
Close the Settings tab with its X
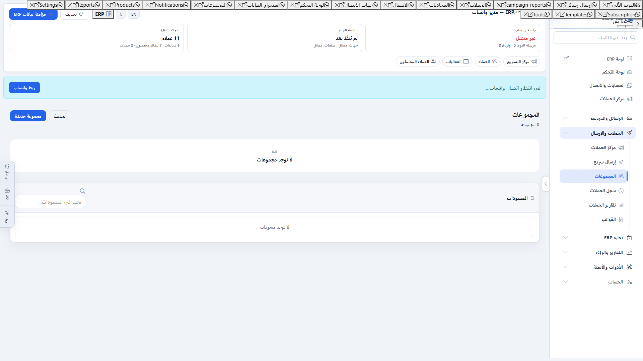pos(32,5)
